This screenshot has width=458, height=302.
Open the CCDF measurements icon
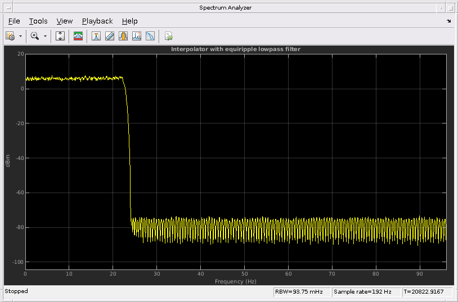pos(150,36)
